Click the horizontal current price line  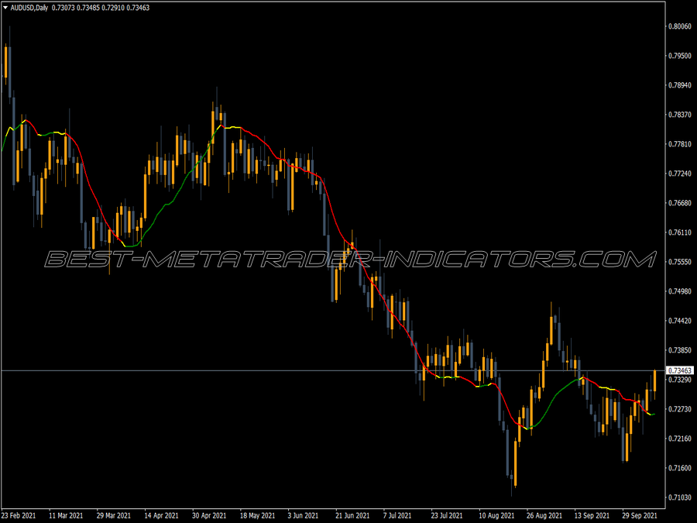pos(333,370)
